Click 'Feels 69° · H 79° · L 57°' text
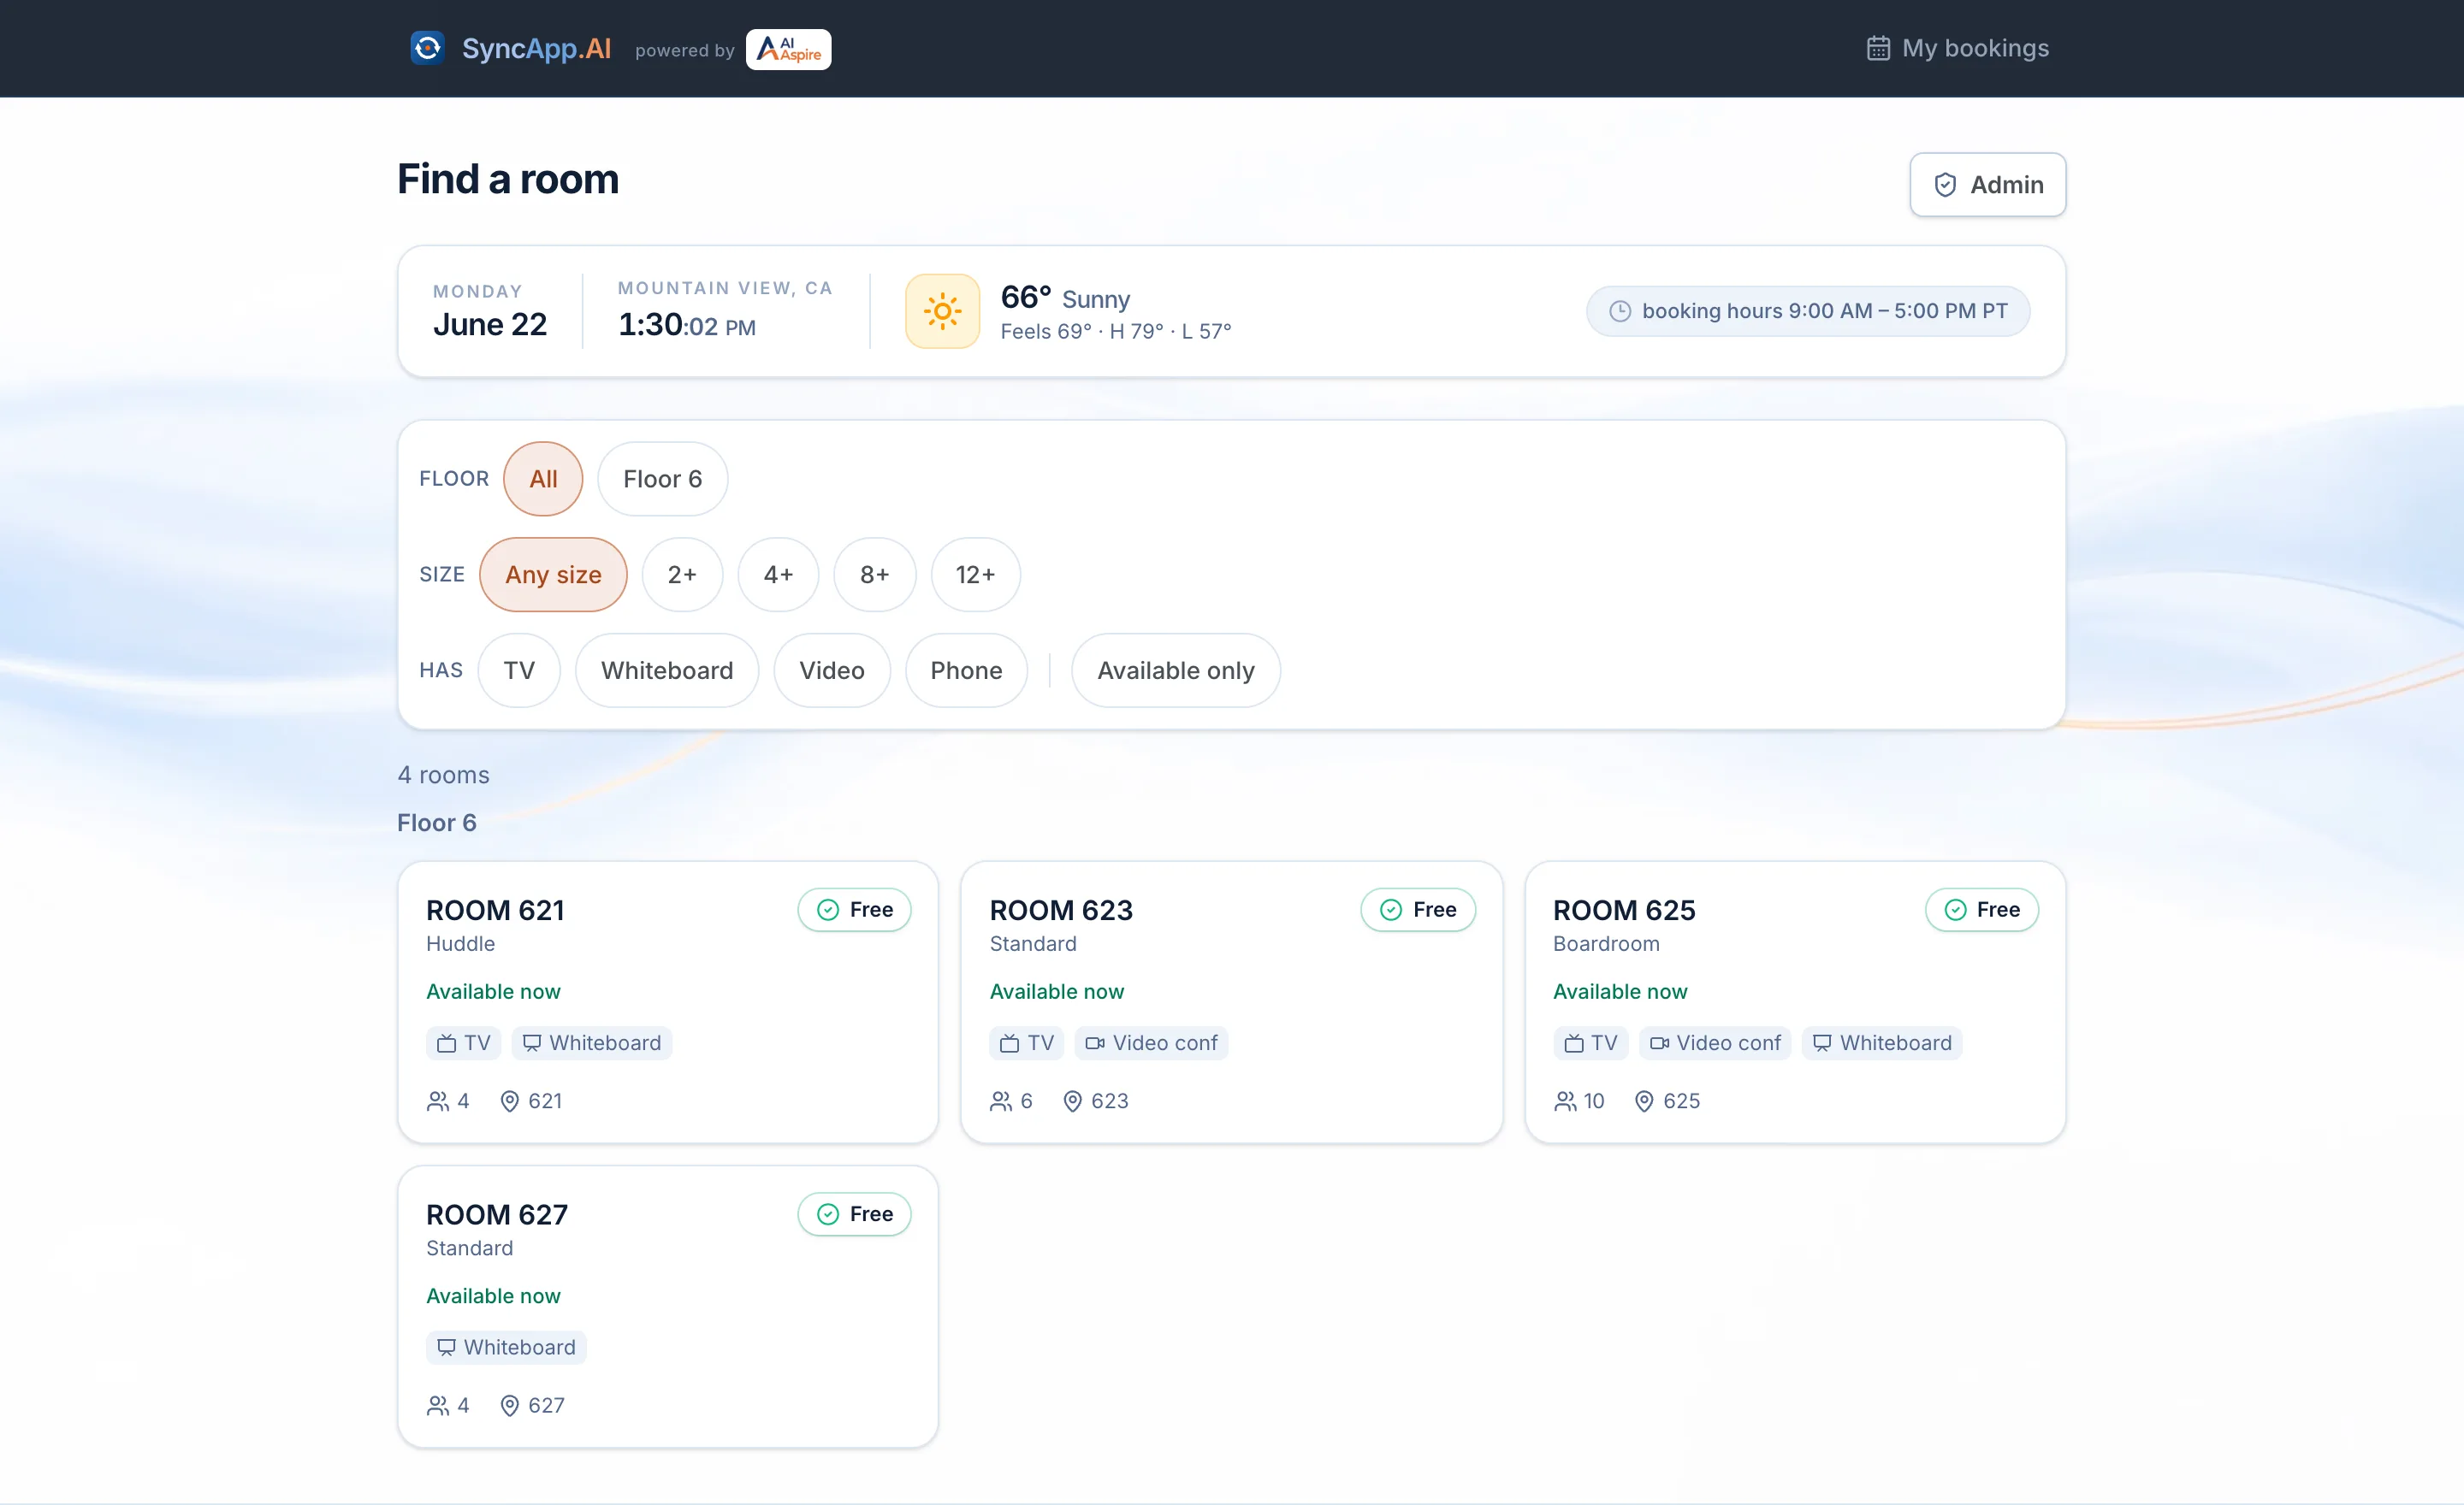 point(1116,332)
